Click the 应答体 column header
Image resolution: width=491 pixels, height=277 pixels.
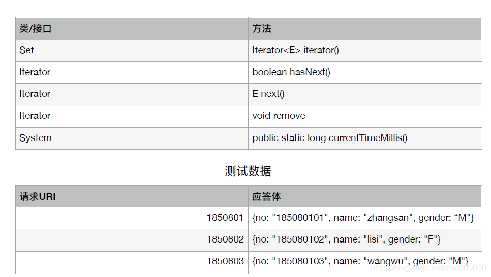365,196
